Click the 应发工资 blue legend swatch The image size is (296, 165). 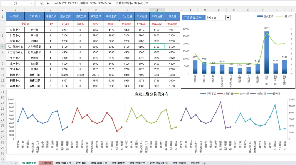[x=260, y=16]
